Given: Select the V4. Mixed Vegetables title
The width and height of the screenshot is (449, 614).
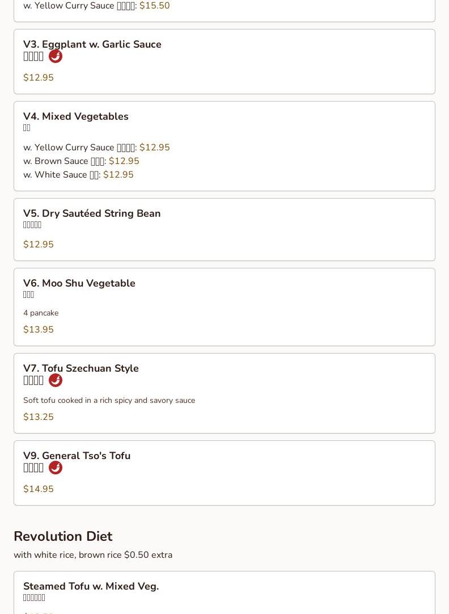Looking at the screenshot, I should [x=76, y=116].
